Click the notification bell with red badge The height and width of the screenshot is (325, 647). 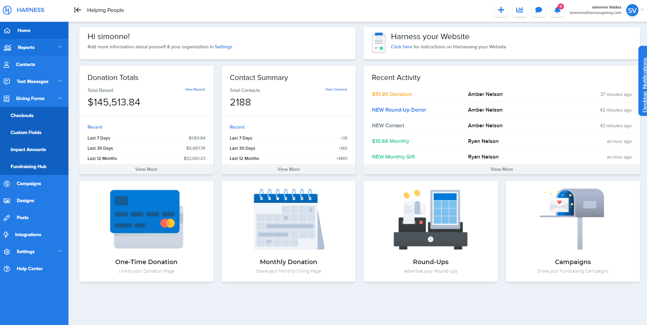pyautogui.click(x=557, y=10)
